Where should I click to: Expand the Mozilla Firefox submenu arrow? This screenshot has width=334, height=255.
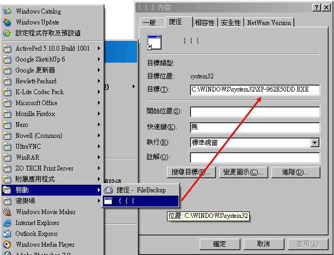click(99, 114)
